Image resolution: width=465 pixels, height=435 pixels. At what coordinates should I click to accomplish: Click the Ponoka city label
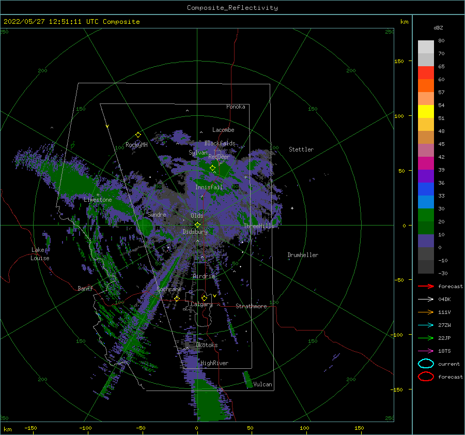tap(236, 107)
